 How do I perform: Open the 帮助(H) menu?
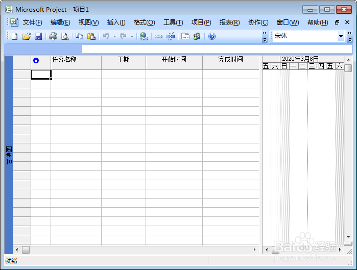318,22
